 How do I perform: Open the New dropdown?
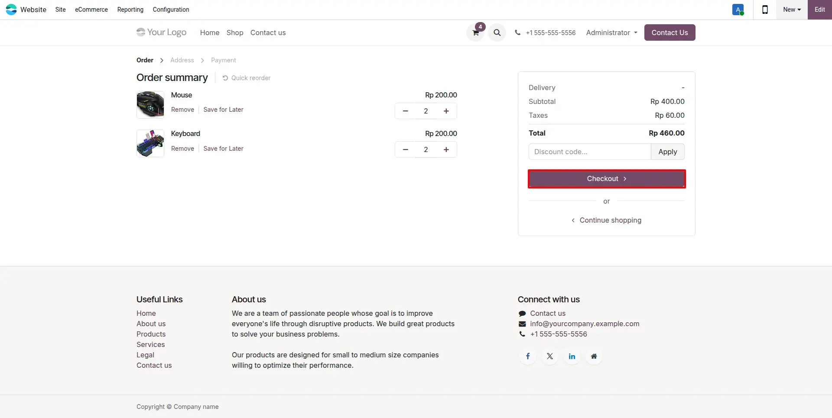(792, 10)
